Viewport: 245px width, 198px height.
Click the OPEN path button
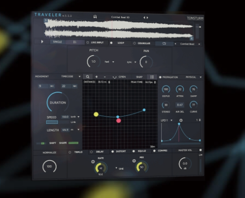tap(119, 77)
